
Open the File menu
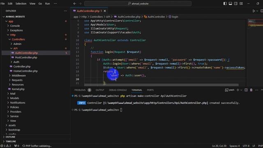pos(3,4)
